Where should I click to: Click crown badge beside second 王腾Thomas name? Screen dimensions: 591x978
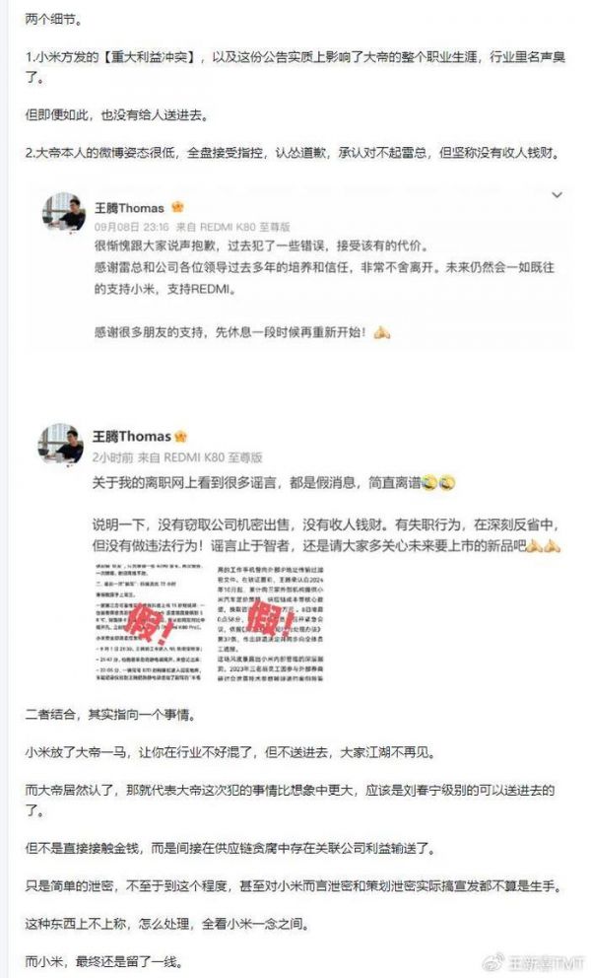click(x=181, y=437)
